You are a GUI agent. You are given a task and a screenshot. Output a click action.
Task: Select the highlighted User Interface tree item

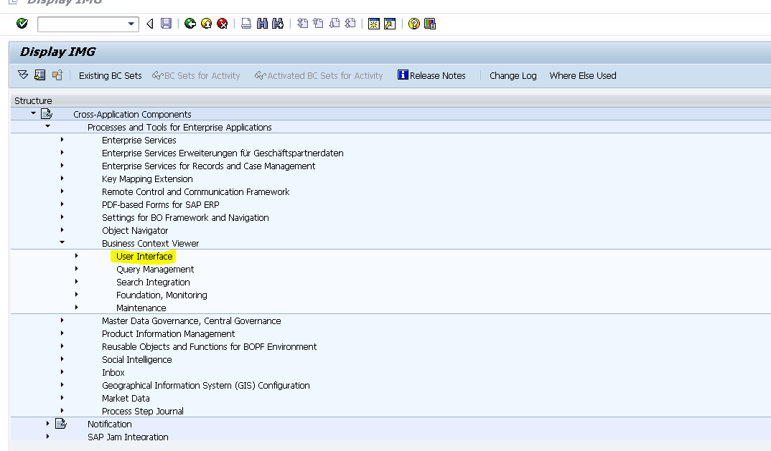pyautogui.click(x=144, y=257)
